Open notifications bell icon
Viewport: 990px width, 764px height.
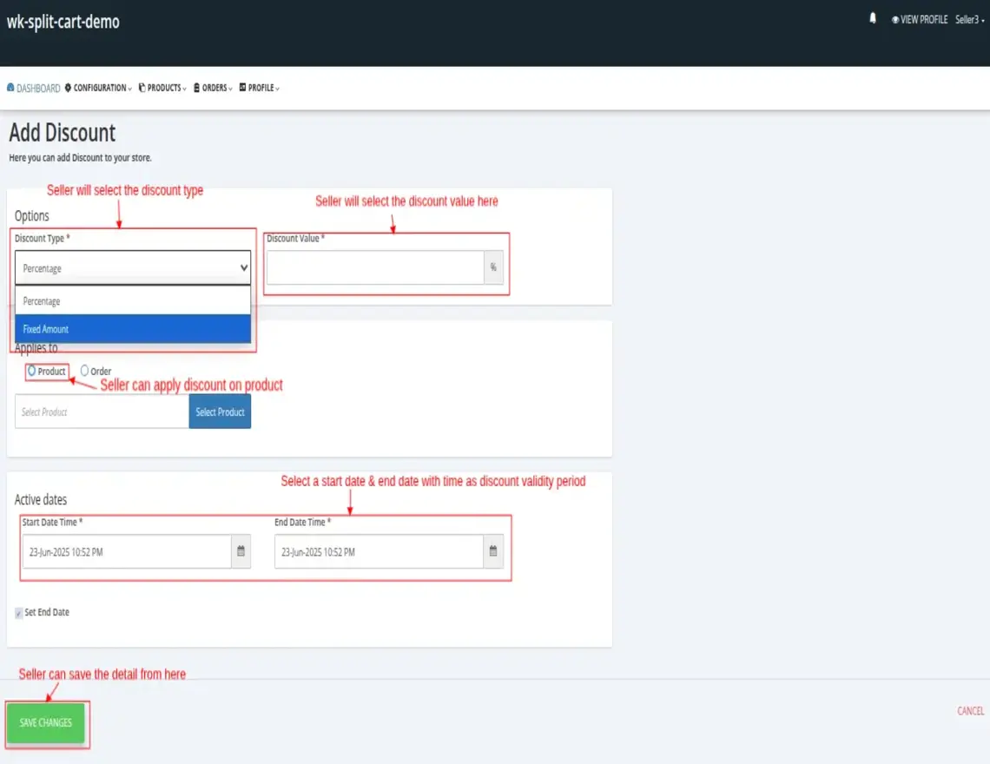(873, 18)
